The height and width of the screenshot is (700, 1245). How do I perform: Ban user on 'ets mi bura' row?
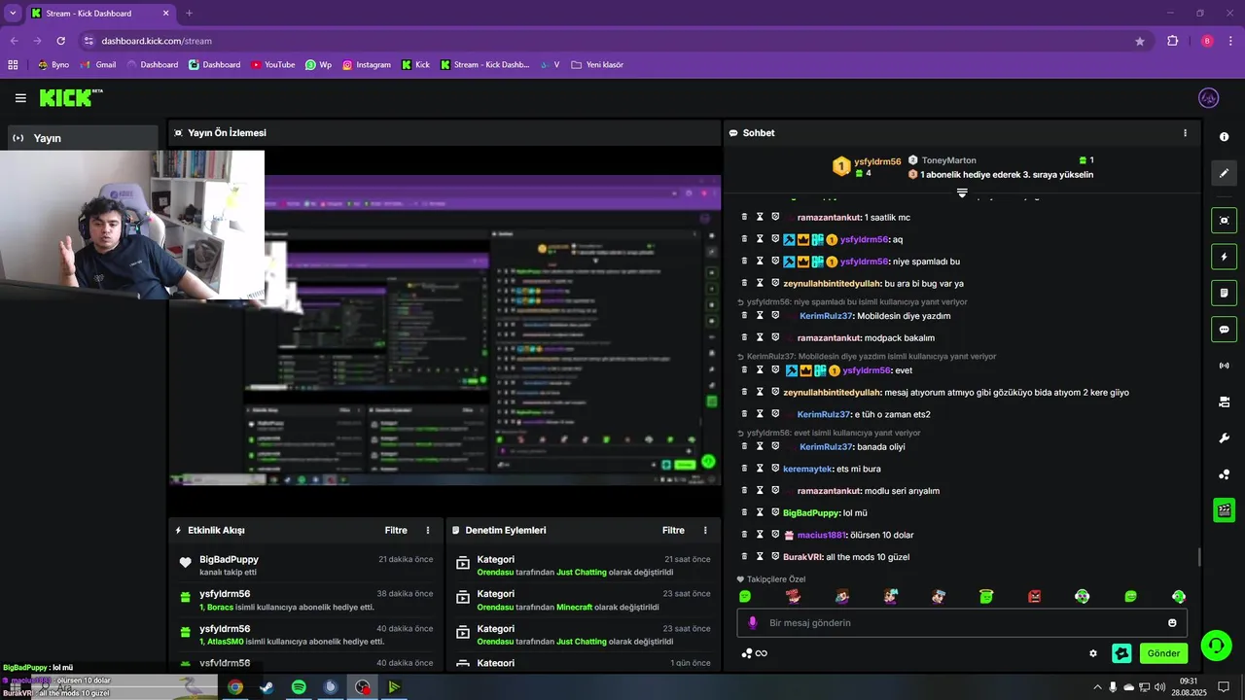pos(776,469)
